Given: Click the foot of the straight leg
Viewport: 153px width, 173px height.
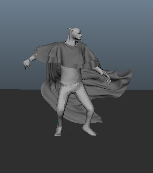Looking at the screenshot, I should tap(58, 132).
